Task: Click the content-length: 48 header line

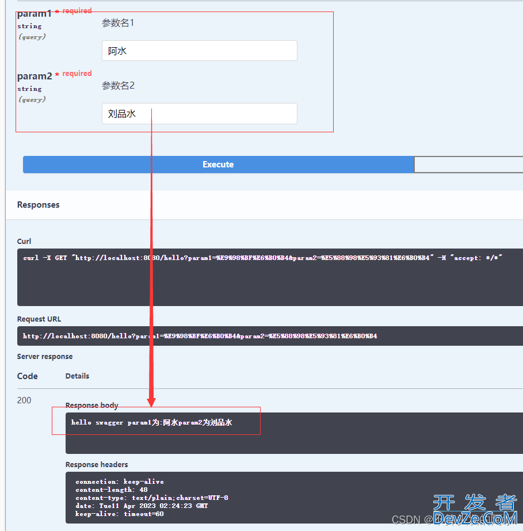Action: tap(112, 490)
